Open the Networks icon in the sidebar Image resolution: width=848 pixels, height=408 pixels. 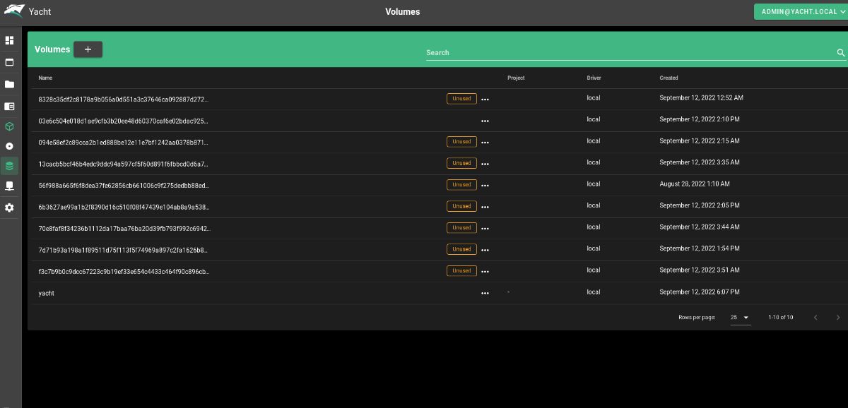pos(9,145)
